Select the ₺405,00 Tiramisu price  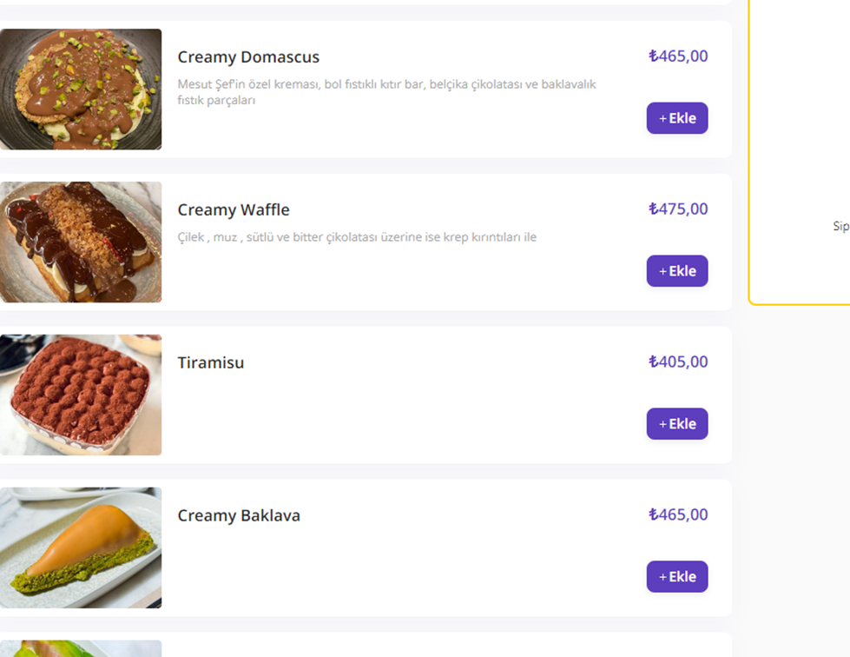[678, 362]
